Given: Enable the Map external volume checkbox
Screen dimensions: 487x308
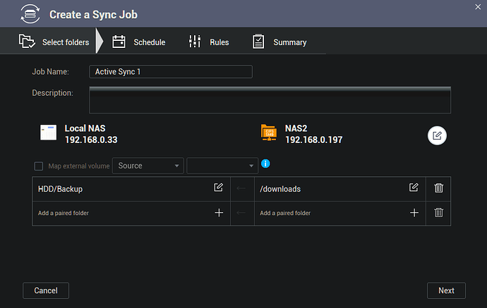Looking at the screenshot, I should pos(39,166).
